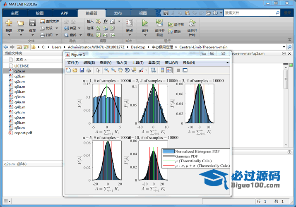The height and width of the screenshot is (207, 296).
Task: Click the Desktop segment in the address bar
Action: tap(138, 47)
